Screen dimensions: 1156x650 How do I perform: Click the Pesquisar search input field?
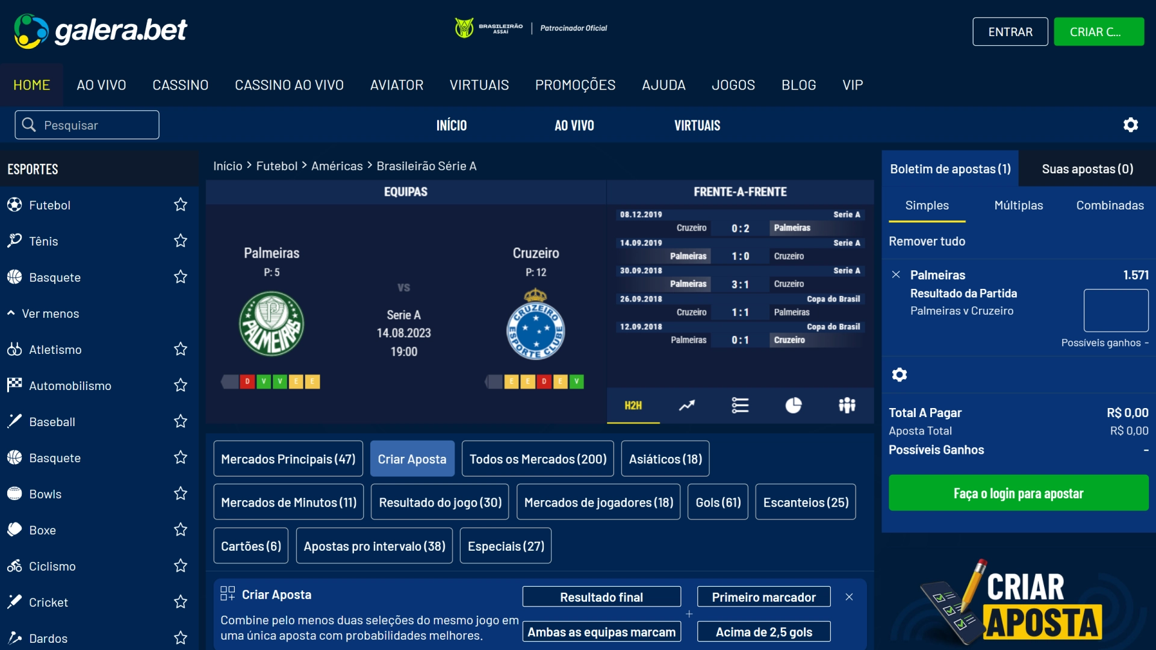87,125
